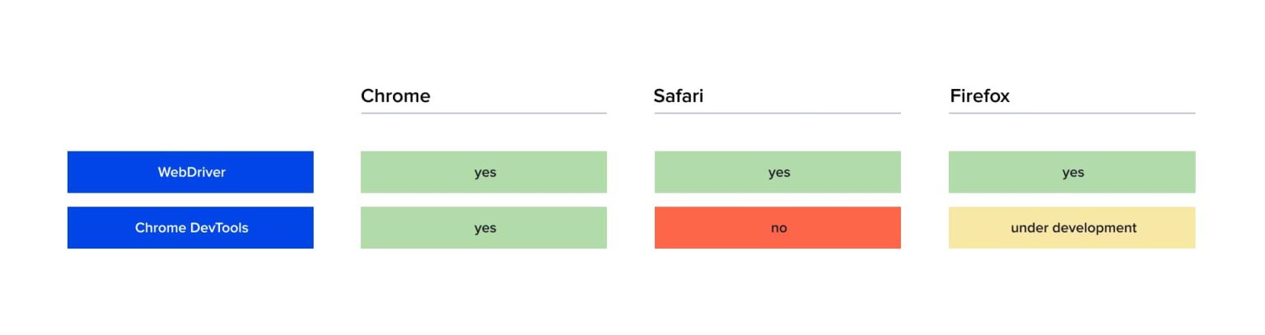Click the 'WebDriver' row label text
This screenshot has width=1265, height=335.
[192, 173]
